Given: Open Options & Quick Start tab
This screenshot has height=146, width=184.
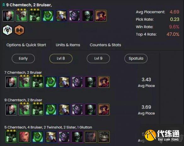Looking at the screenshot, I should (x=26, y=45).
